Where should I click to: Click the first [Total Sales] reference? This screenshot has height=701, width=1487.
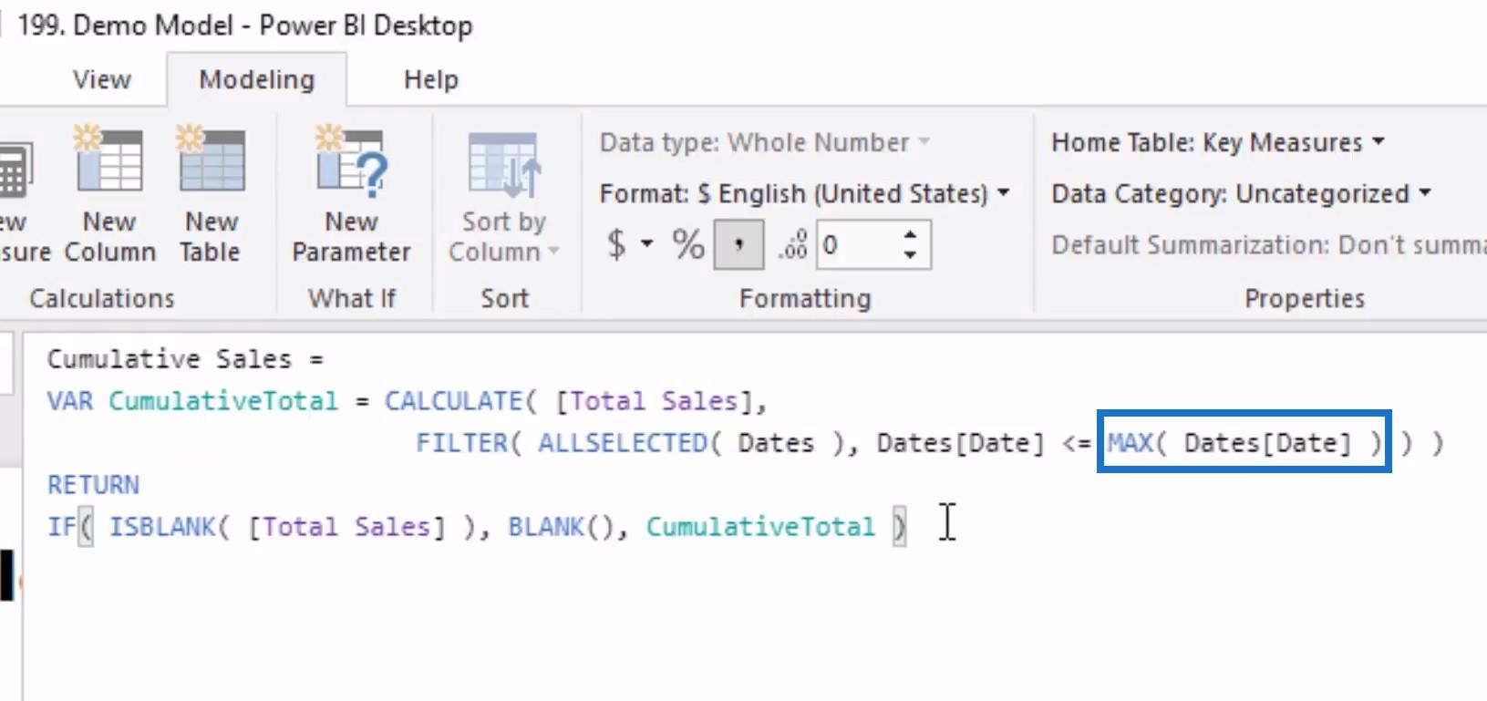(x=654, y=401)
